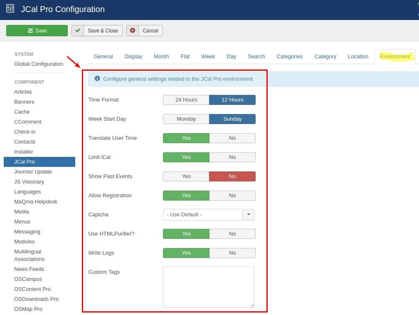Open News Feeds settings

[29, 269]
